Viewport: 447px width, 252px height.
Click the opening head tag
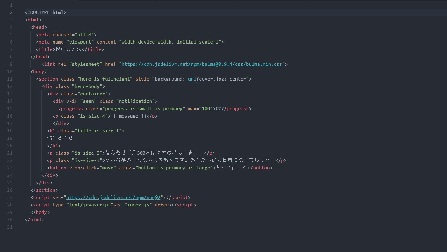pyautogui.click(x=39, y=27)
